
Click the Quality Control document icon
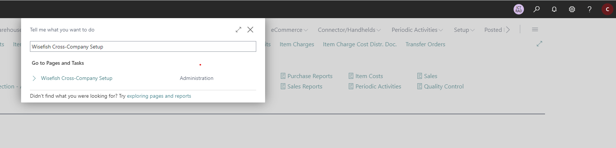tap(420, 87)
